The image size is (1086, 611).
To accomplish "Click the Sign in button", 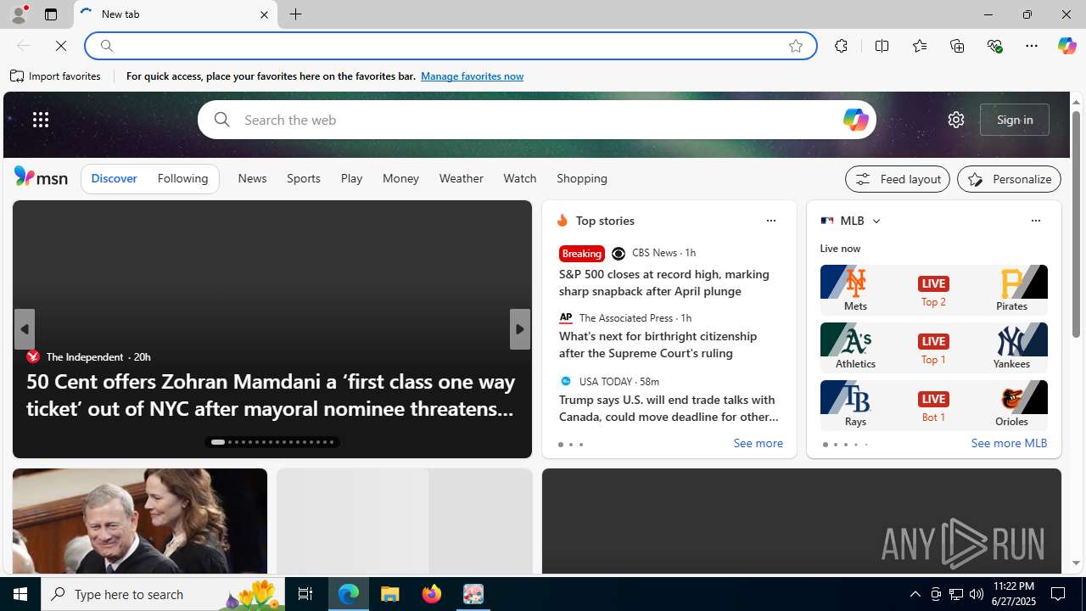I will [x=1015, y=120].
